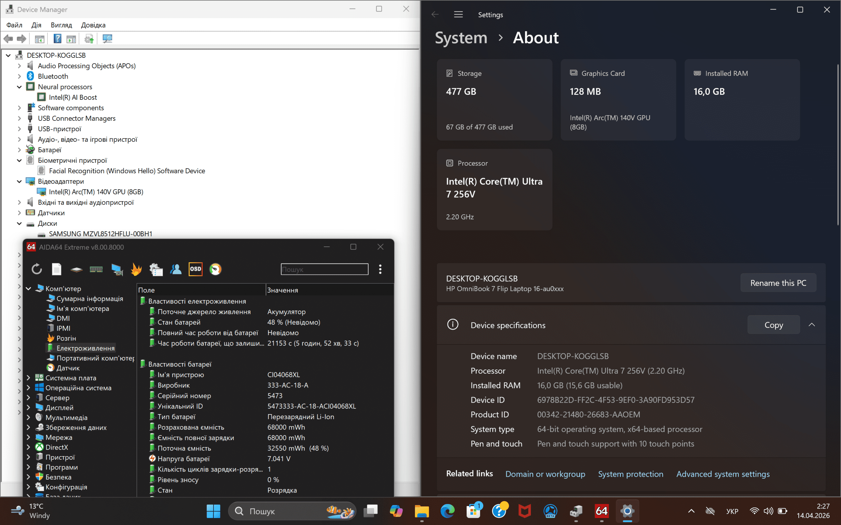Click the Rename this PC button

click(778, 283)
